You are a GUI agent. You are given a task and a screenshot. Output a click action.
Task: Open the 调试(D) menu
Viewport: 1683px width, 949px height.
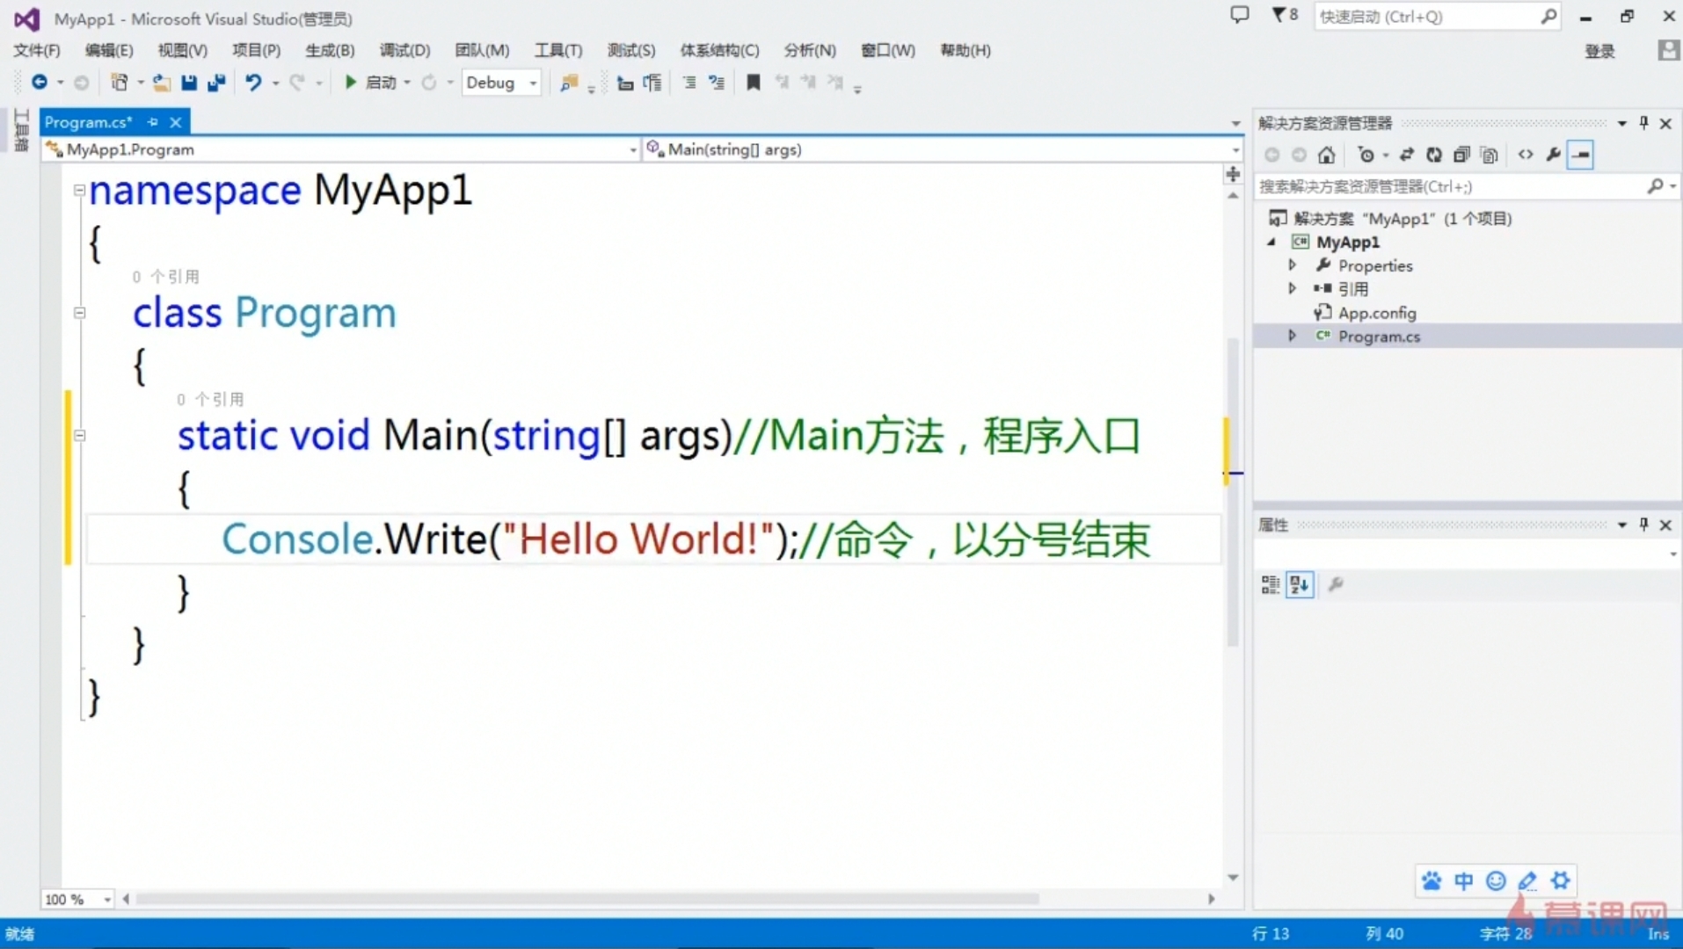click(x=404, y=50)
